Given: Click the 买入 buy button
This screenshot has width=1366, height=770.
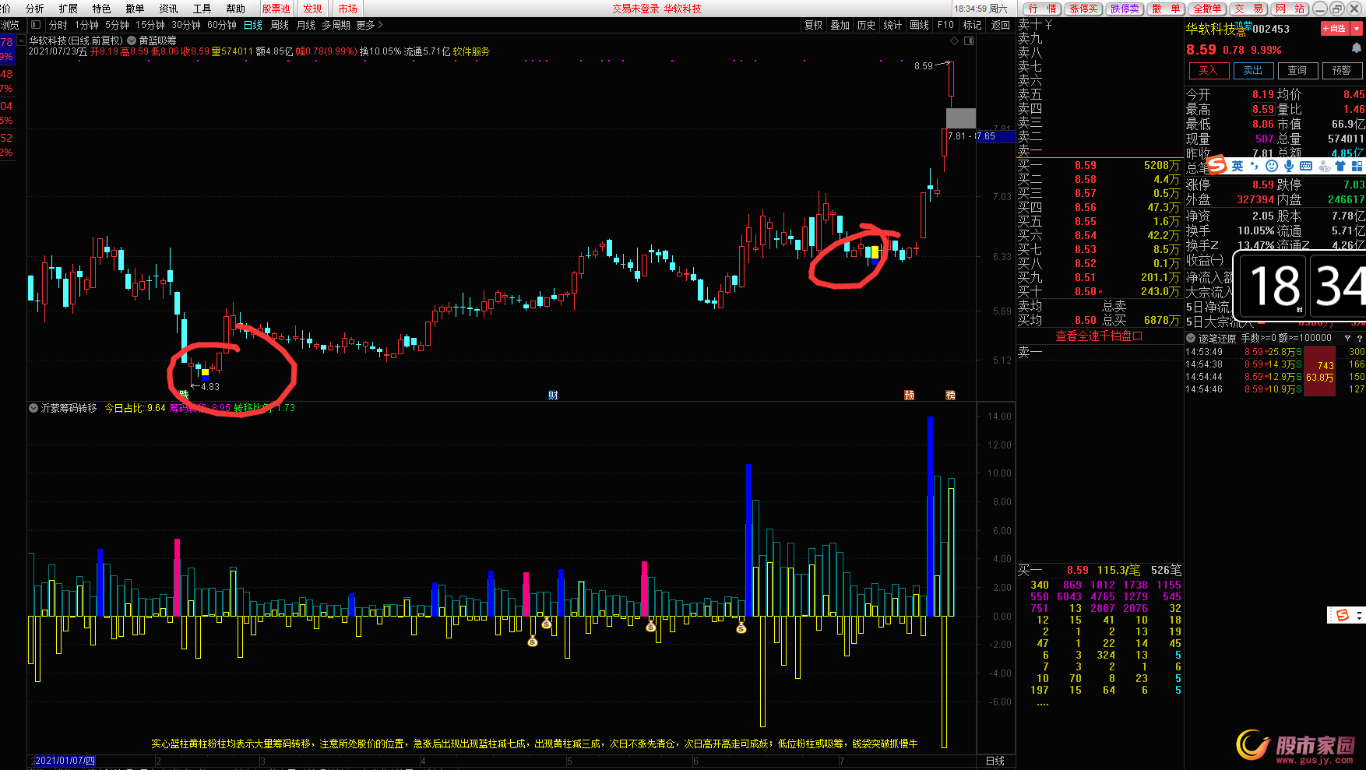Looking at the screenshot, I should (1208, 71).
